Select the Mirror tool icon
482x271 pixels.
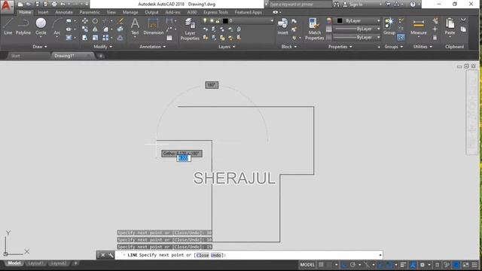click(95, 29)
